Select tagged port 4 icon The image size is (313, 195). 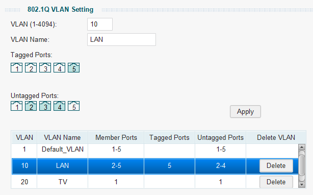coord(59,67)
